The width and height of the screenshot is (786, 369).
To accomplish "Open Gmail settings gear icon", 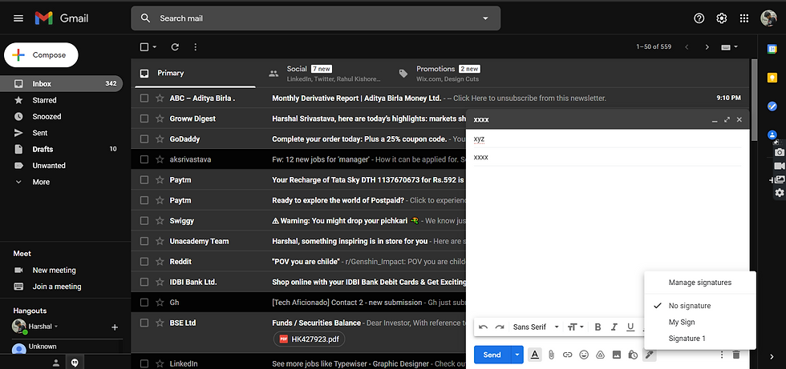I will (x=721, y=18).
